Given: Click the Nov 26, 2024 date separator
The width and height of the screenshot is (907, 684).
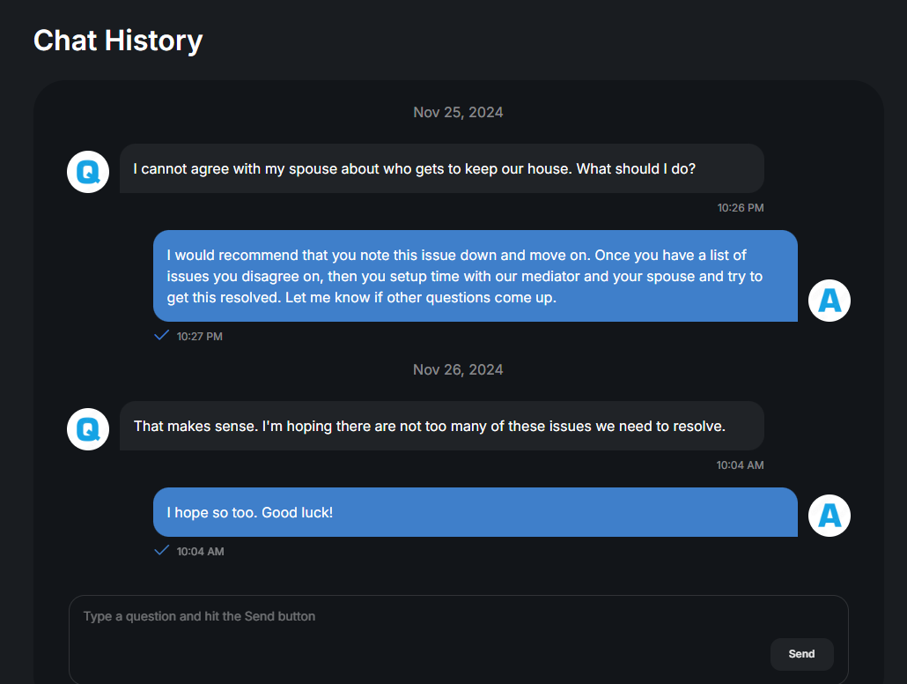Looking at the screenshot, I should pos(458,369).
